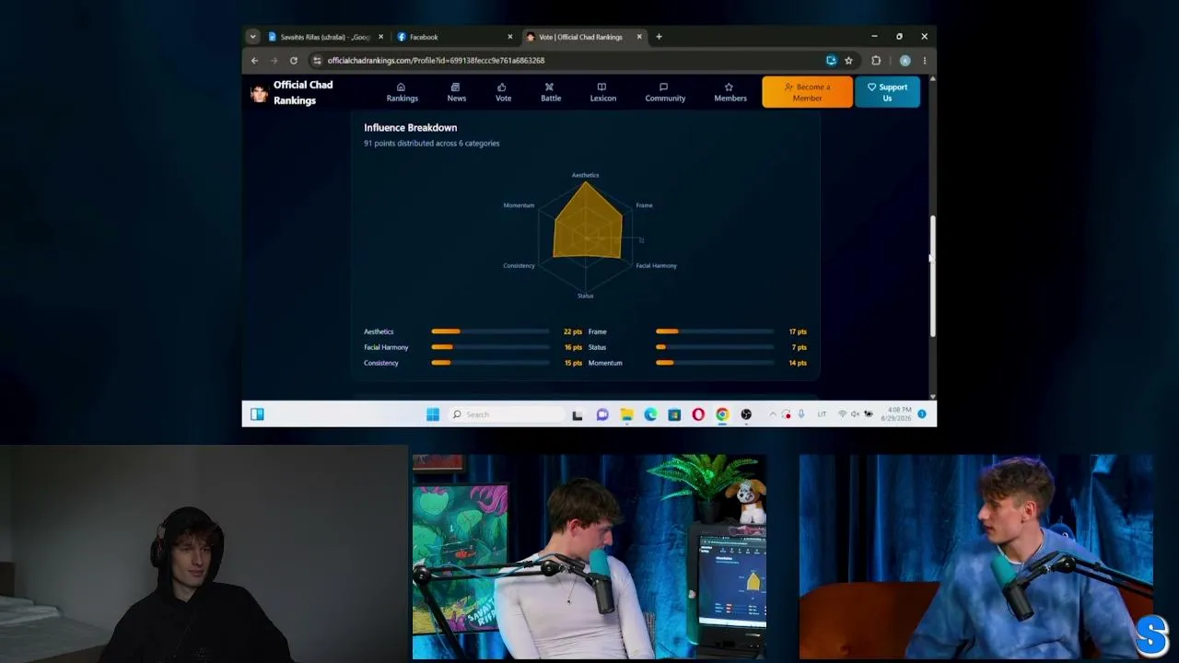
Task: Click the page vertical scrollbar thumb
Action: click(x=932, y=276)
